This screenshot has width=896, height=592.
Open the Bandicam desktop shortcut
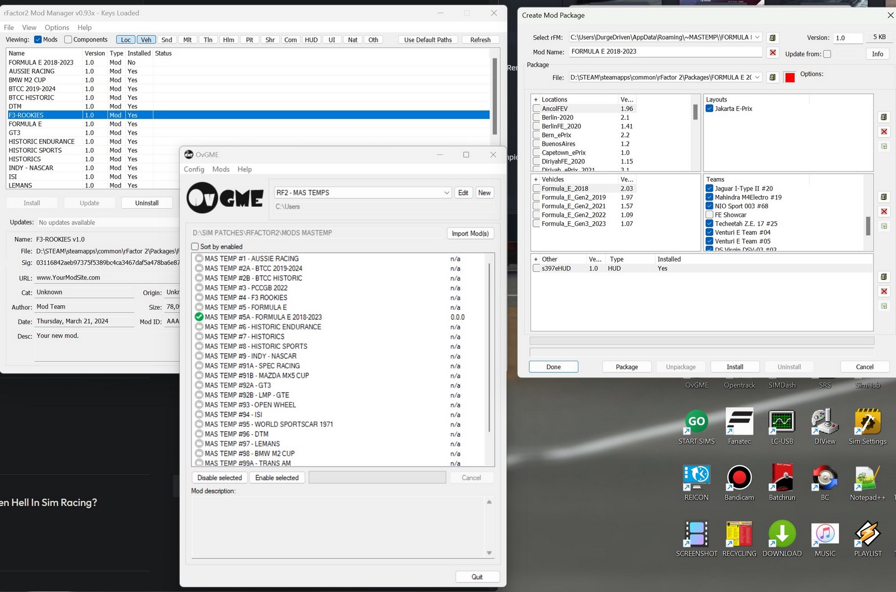tap(739, 478)
